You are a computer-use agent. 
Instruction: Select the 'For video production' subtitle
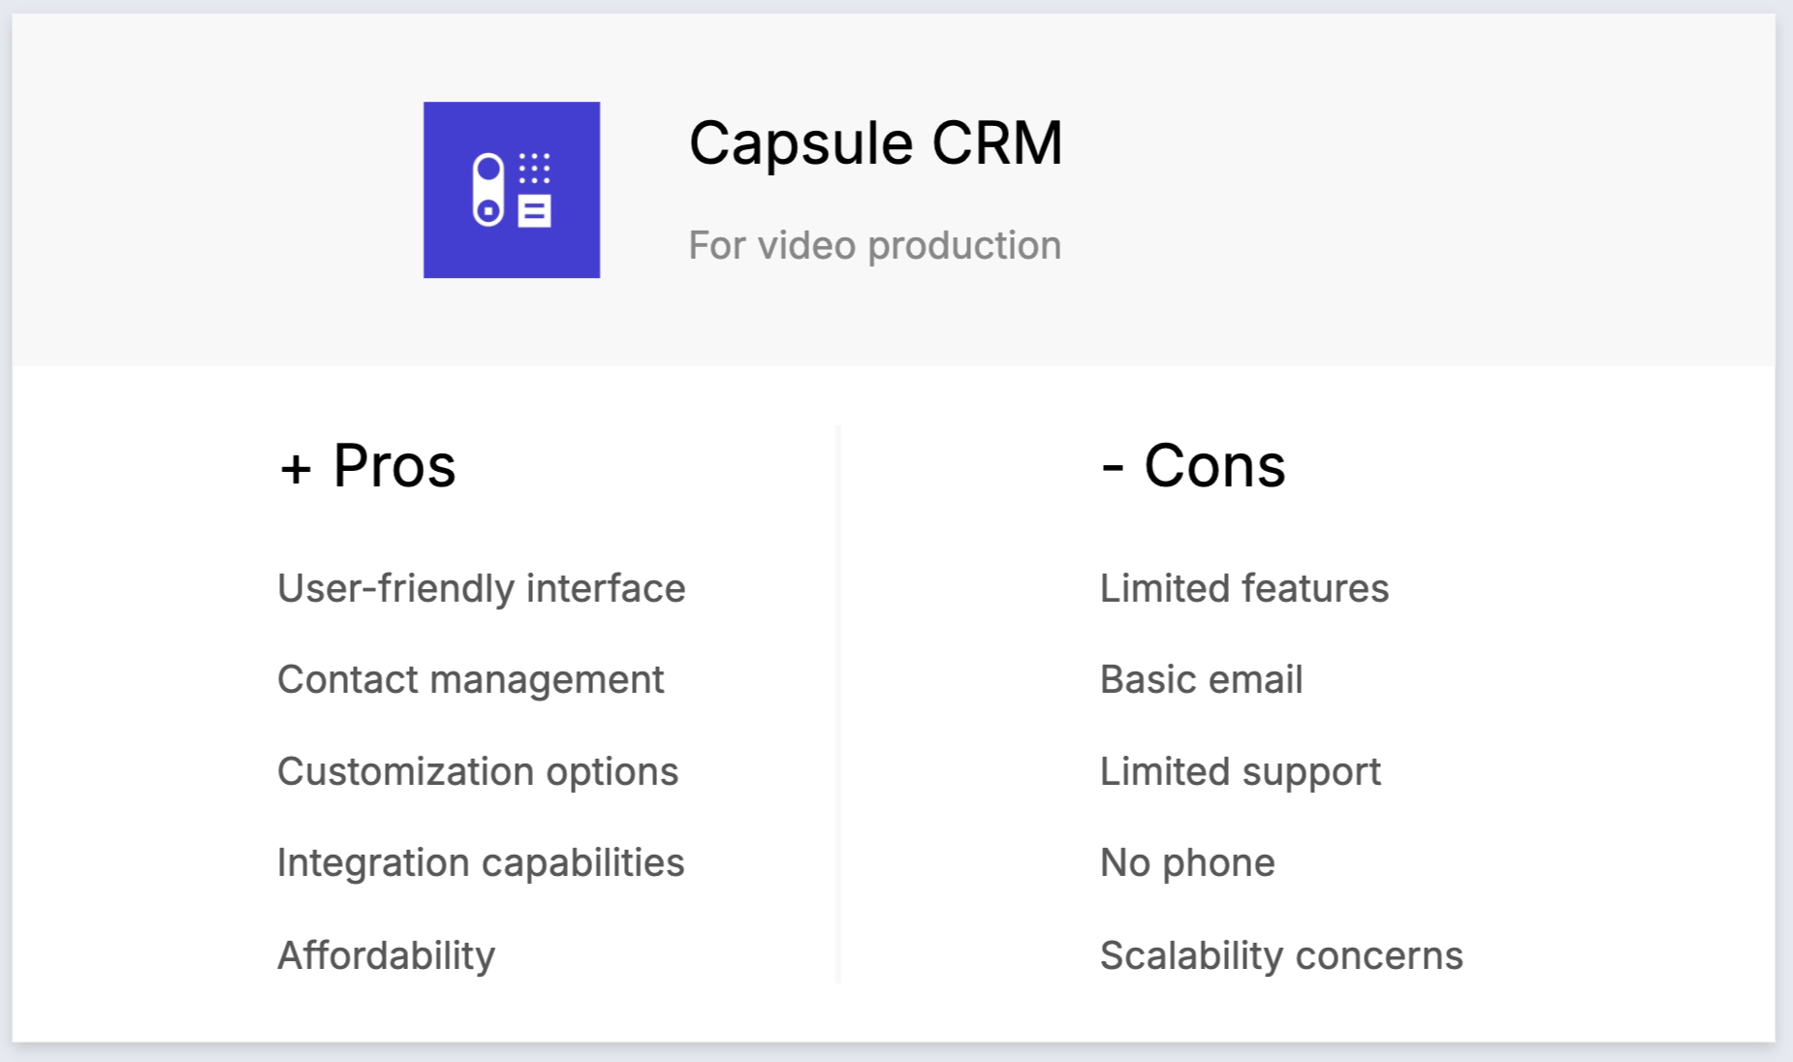point(875,245)
